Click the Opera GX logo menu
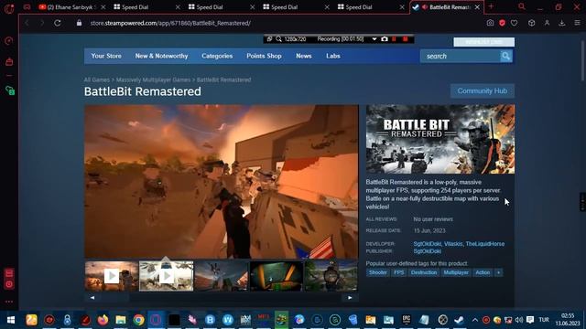 pyautogui.click(x=9, y=8)
